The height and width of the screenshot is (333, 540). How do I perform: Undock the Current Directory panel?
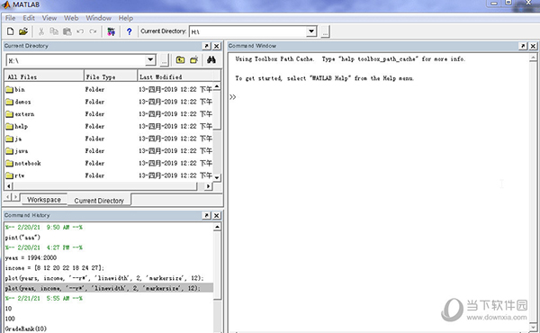(206, 46)
